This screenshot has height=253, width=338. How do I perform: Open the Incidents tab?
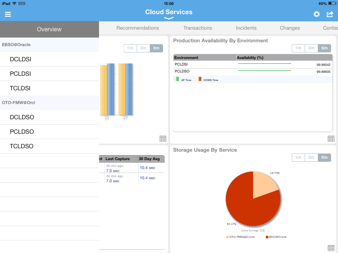point(246,28)
